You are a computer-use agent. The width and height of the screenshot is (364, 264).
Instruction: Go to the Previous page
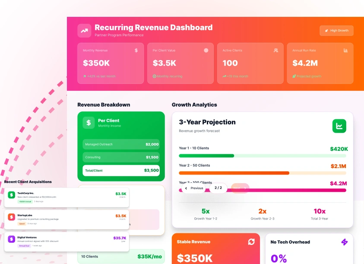click(194, 188)
